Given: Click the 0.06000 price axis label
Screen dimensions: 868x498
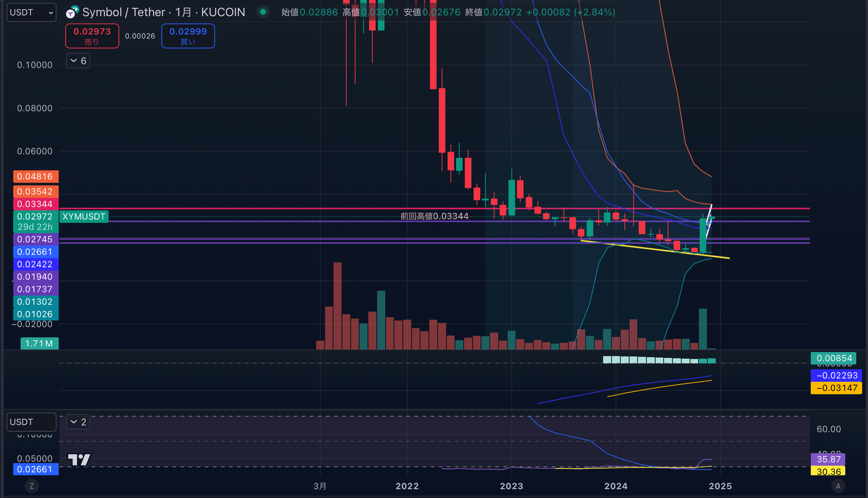Looking at the screenshot, I should point(35,151).
